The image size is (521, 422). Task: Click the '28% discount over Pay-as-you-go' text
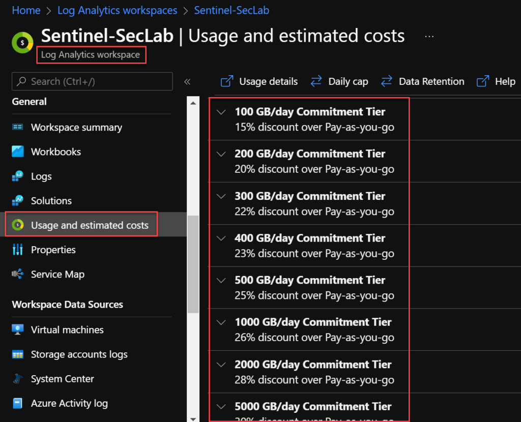[x=314, y=380]
